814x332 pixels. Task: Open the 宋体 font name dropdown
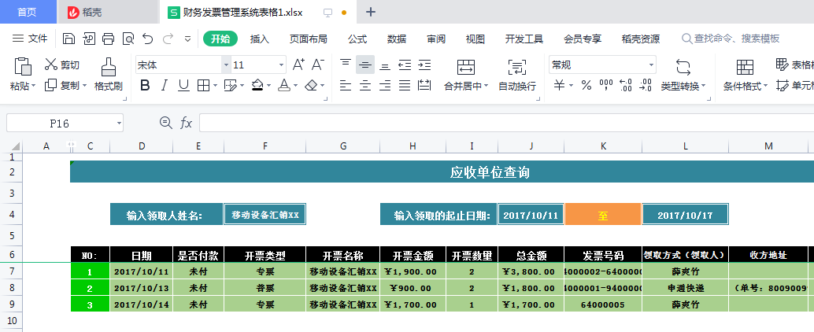pos(226,65)
